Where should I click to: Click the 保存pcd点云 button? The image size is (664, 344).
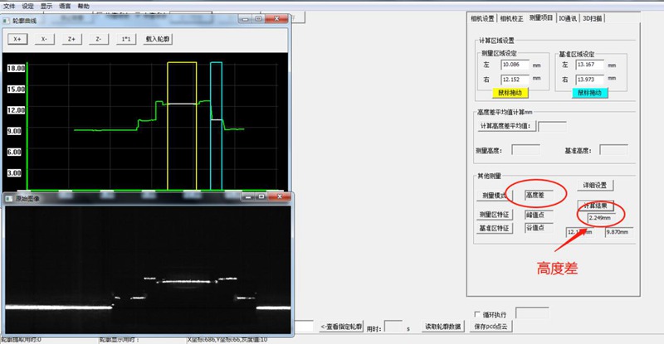(491, 327)
